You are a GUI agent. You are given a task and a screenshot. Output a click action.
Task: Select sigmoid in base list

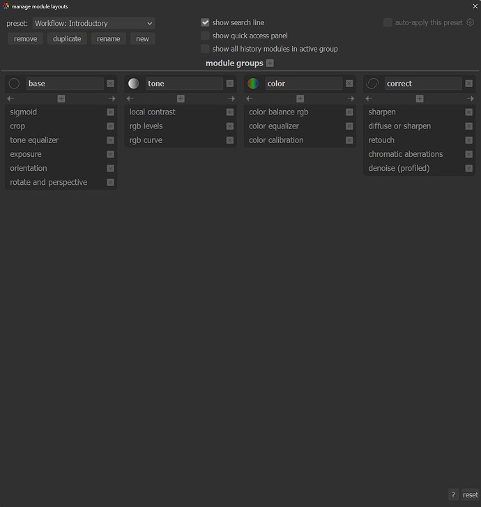(x=23, y=112)
